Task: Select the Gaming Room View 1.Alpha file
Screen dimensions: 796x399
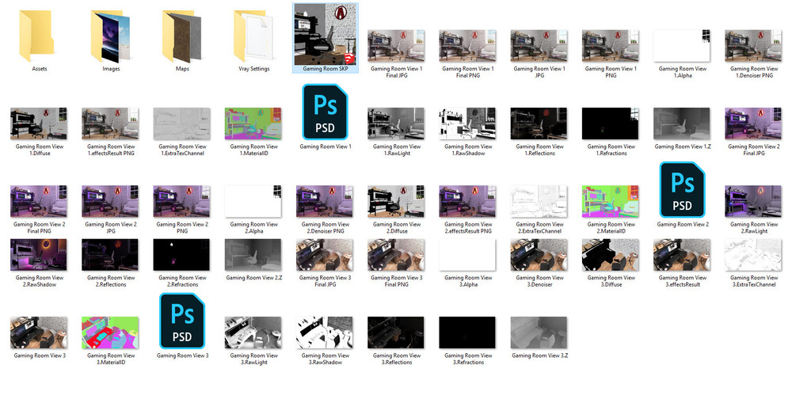Action: [683, 46]
